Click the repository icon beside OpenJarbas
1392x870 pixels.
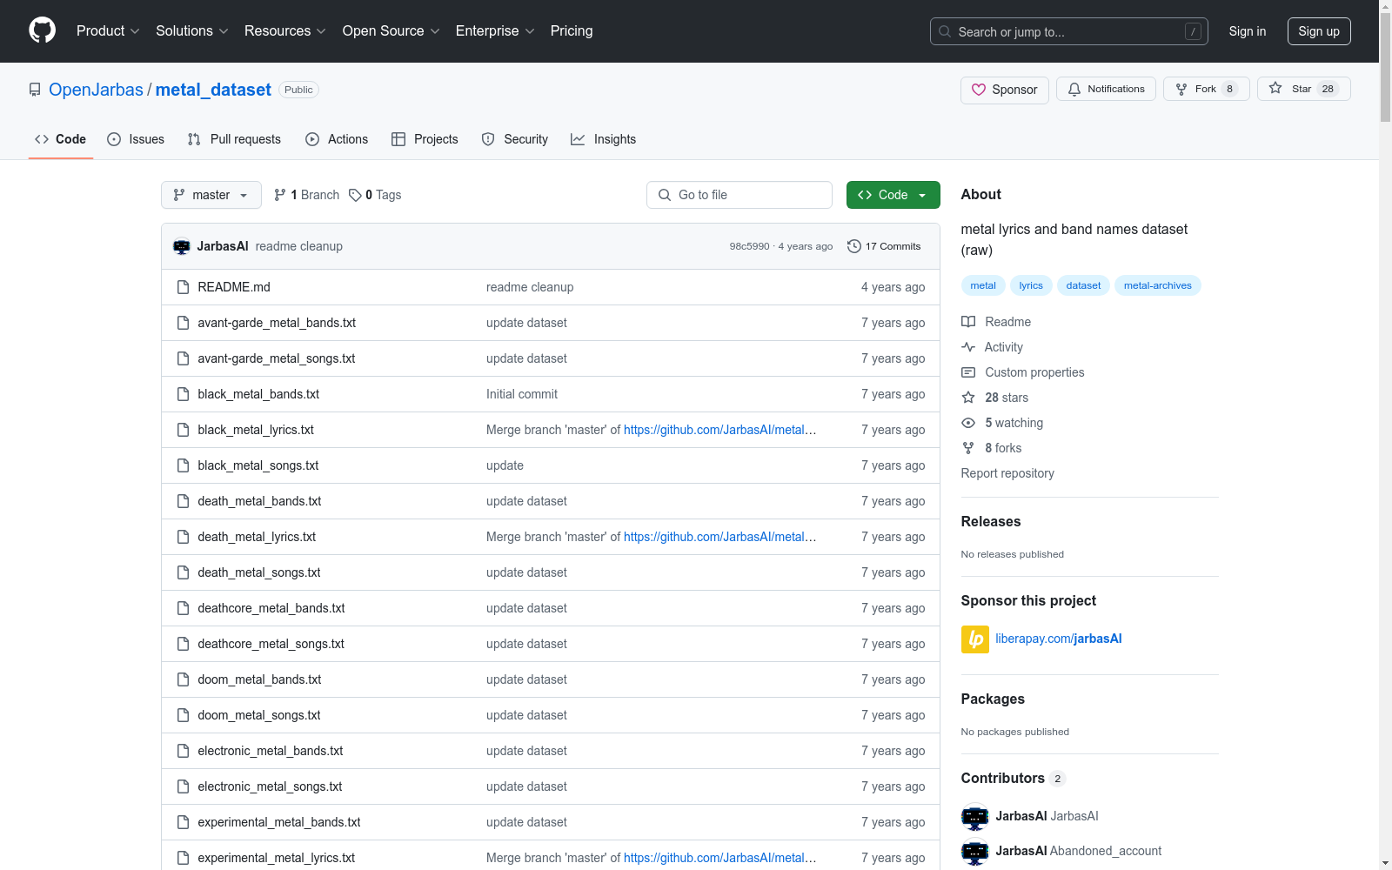[x=35, y=90]
